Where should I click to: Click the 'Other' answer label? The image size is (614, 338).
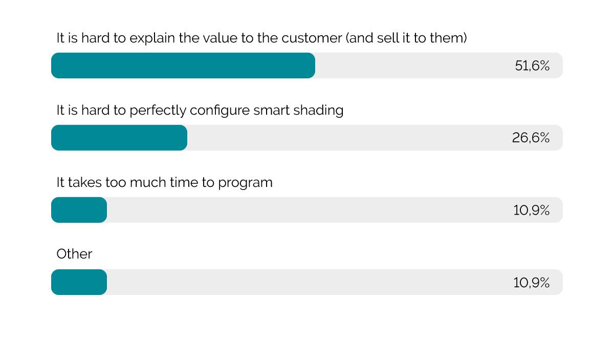74,255
